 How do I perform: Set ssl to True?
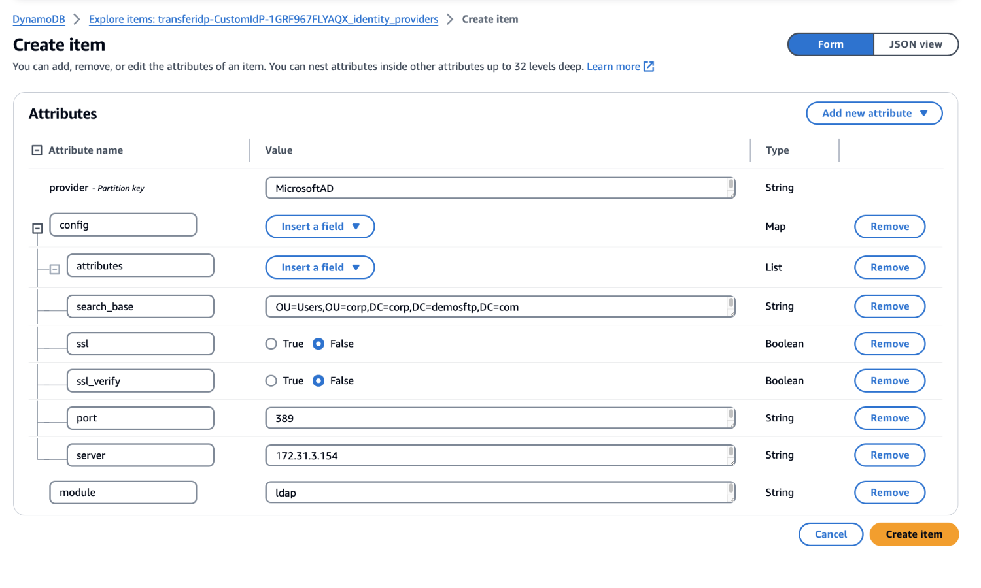[x=271, y=343]
